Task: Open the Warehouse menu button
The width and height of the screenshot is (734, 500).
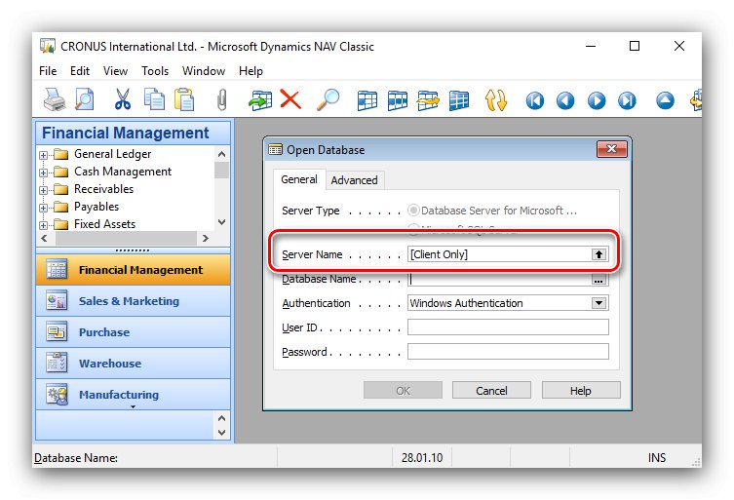Action: coord(133,363)
